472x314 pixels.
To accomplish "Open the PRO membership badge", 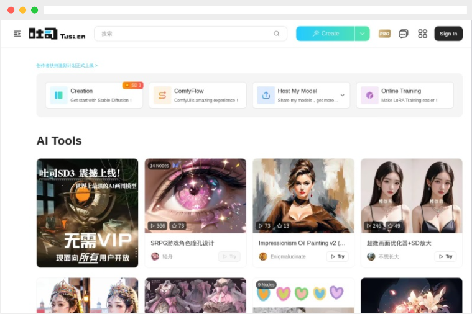I will (384, 34).
